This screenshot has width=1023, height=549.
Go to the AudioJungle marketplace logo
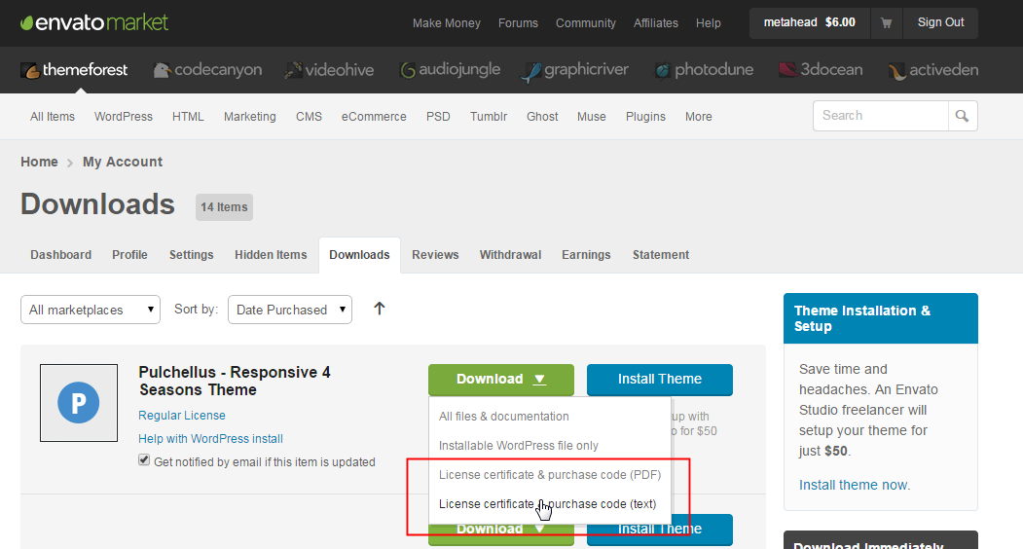tap(450, 70)
